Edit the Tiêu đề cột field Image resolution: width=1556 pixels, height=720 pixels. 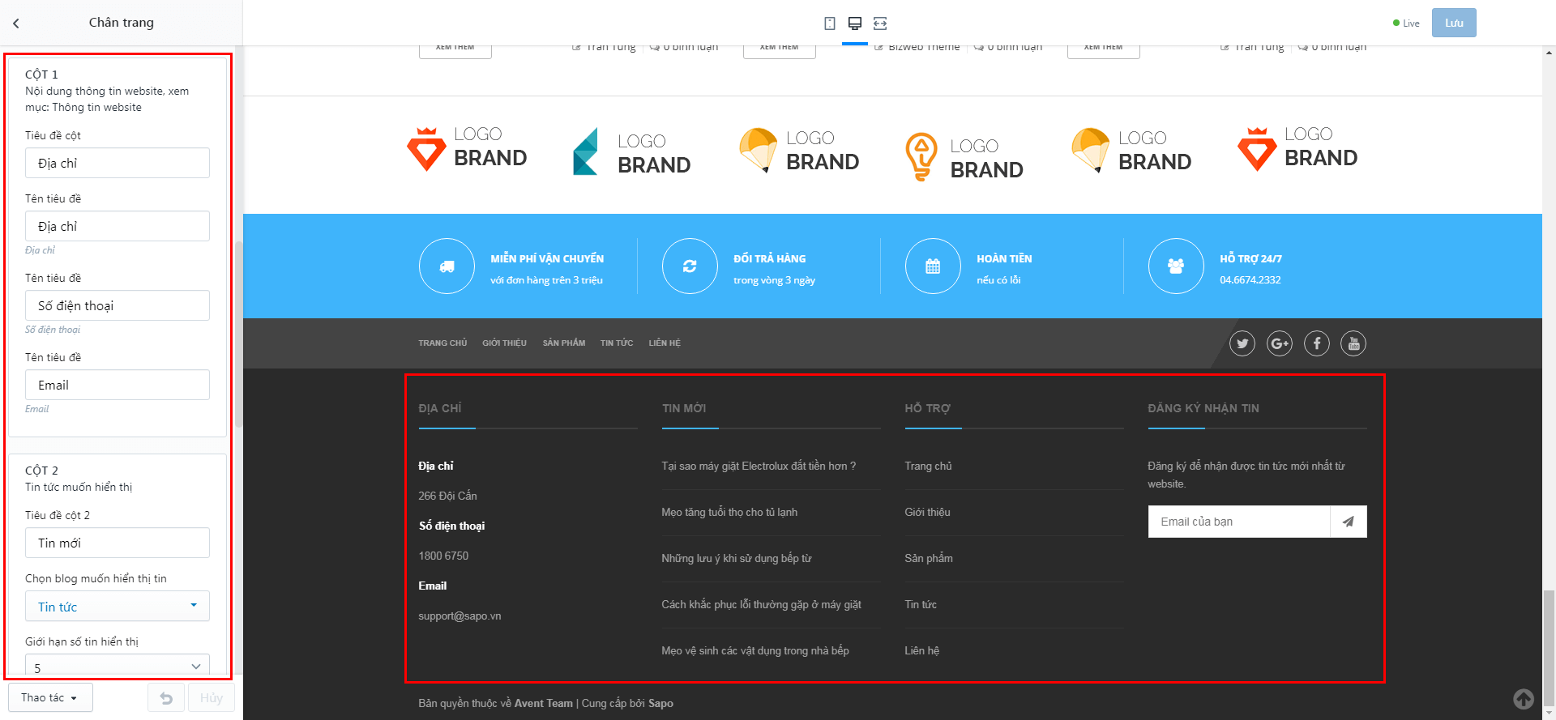(118, 163)
